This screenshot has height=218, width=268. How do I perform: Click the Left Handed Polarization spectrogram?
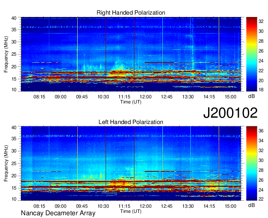point(131,163)
